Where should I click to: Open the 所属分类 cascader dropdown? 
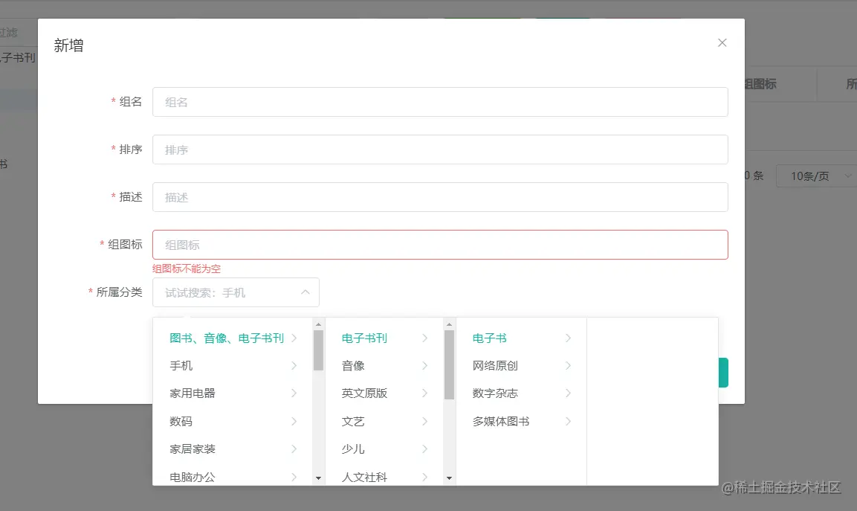[x=236, y=292]
